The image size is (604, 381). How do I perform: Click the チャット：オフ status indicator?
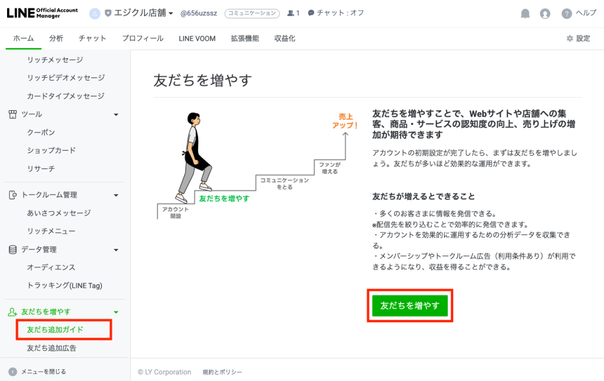[336, 13]
